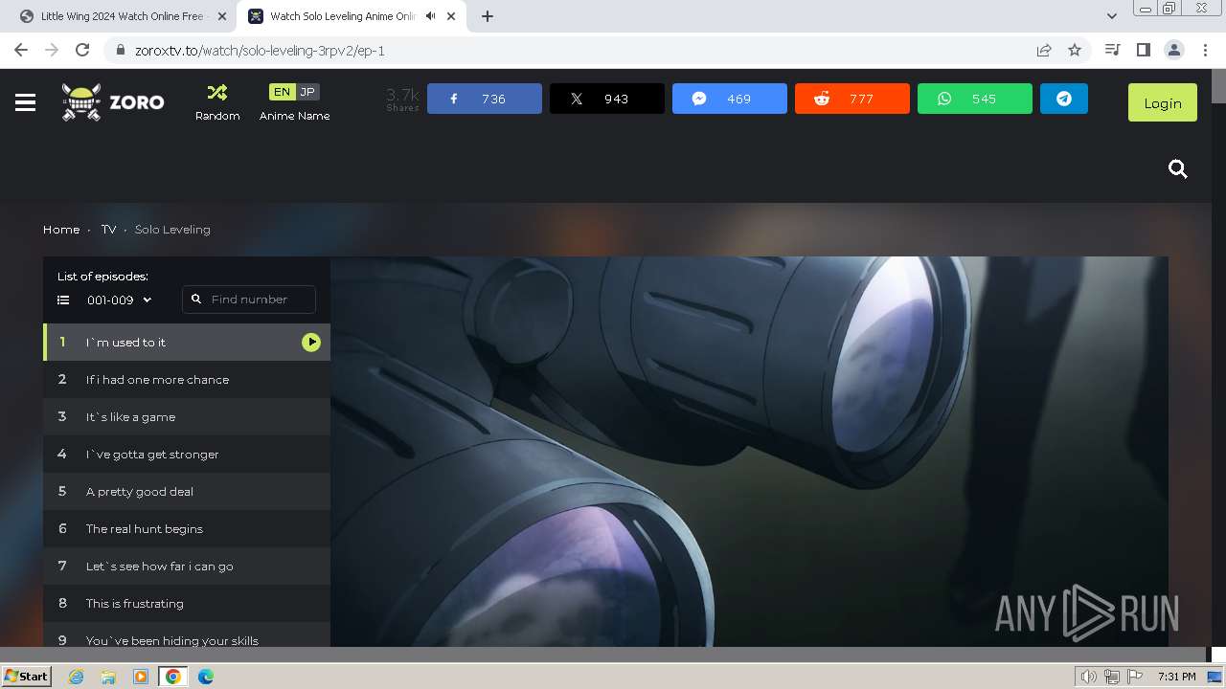Select episode 8 This is frustrating
1226x689 pixels.
click(x=187, y=603)
